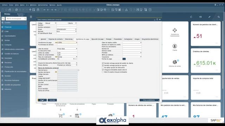The height and width of the screenshot is (126, 225).
Task: Switch to Ejecución de pago tab
Action: [x=97, y=39]
